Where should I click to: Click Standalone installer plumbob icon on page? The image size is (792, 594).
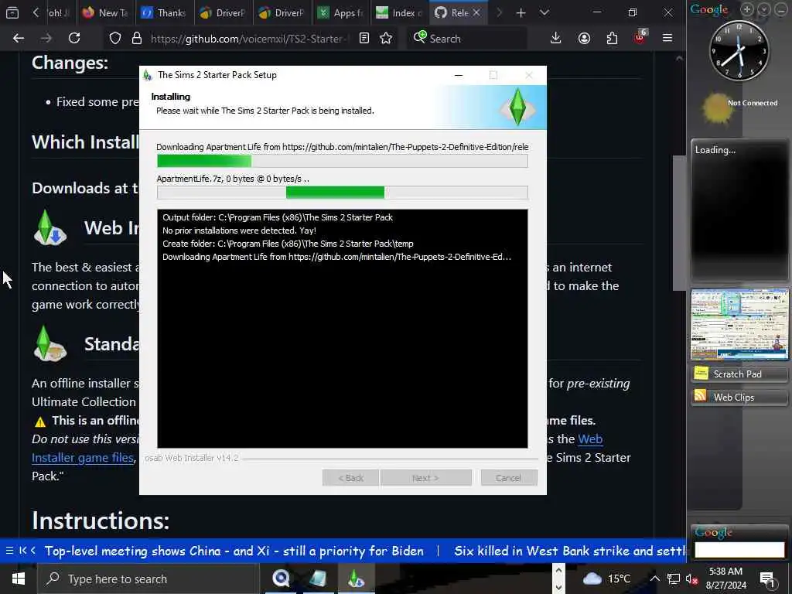tap(49, 343)
